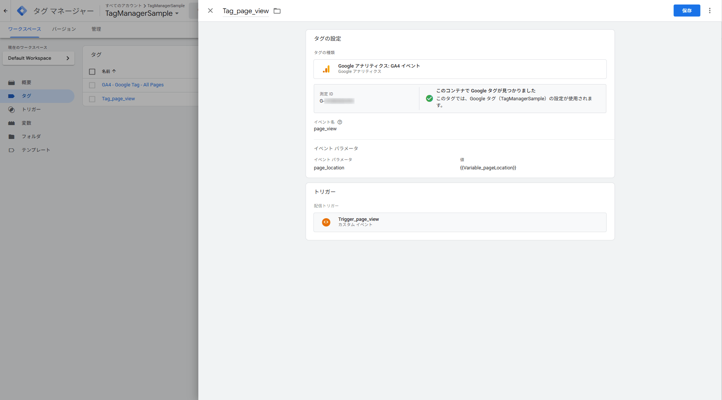Go back using the left arrow icon

6,11
